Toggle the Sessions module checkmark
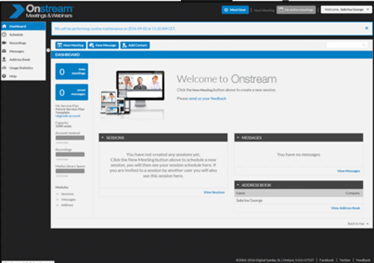This screenshot has width=374, height=263. (x=58, y=194)
